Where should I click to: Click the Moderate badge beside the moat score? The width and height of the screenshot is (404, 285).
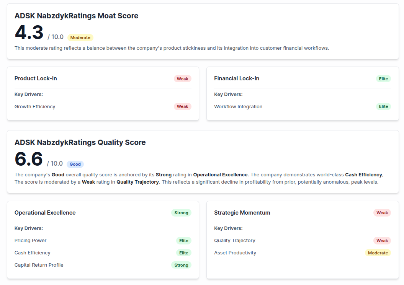click(80, 37)
